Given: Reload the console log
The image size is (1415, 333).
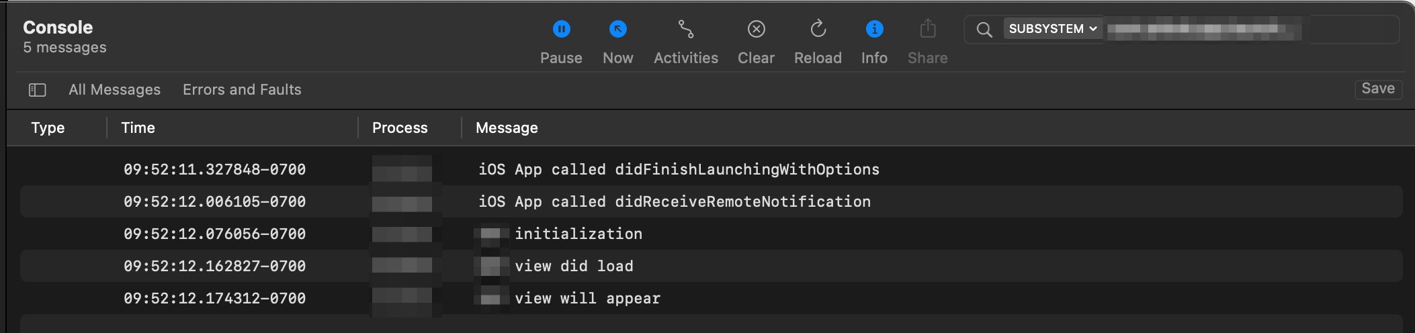Looking at the screenshot, I should click(818, 30).
